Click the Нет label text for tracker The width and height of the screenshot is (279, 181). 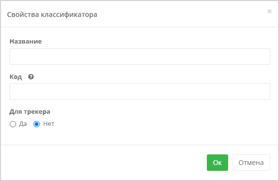tap(48, 124)
